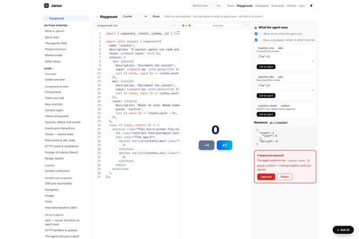
Task: Open the Ask AI assistant
Action: tap(343, 230)
